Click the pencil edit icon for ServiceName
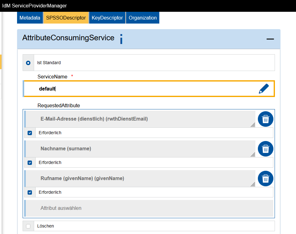This screenshot has width=296, height=234. (x=264, y=89)
